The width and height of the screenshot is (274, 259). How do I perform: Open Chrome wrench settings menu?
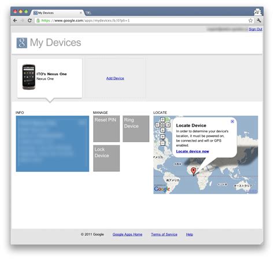pos(259,20)
